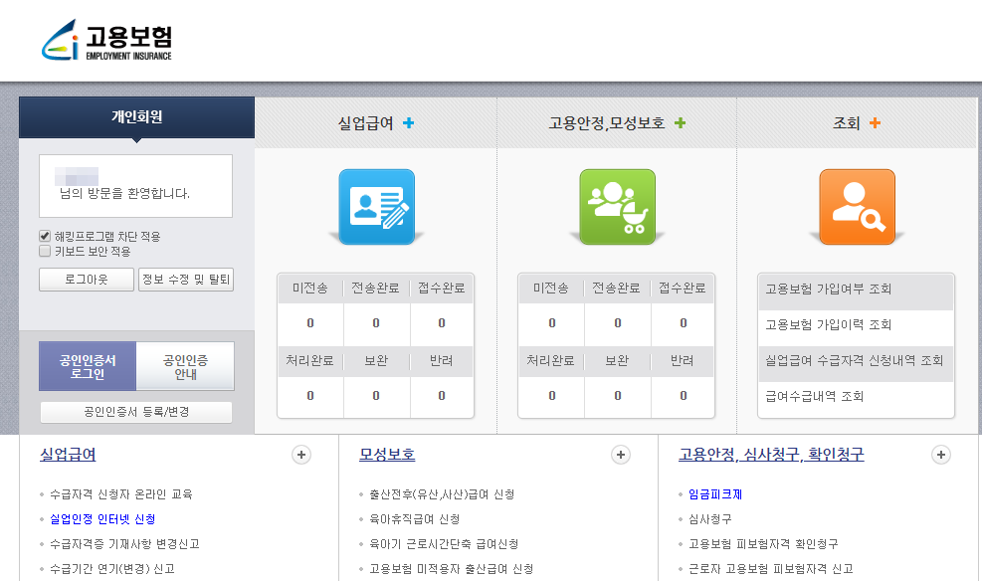This screenshot has width=982, height=581.
Task: Click the blue 실업급여 application icon
Action: point(377,207)
